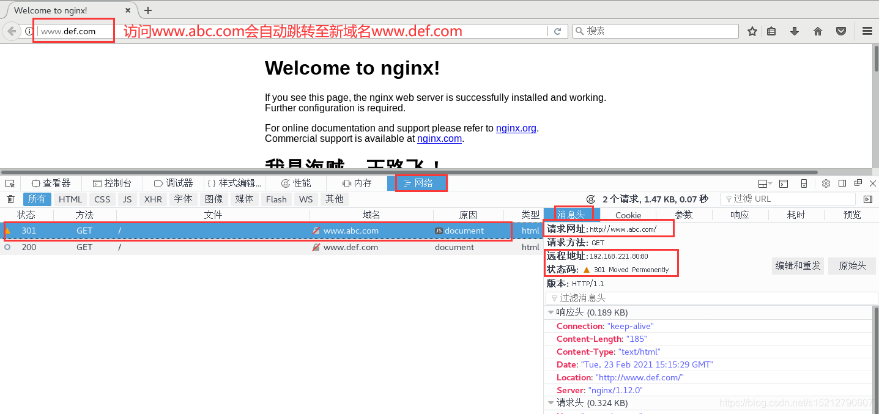Clear all network requests with trash icon
This screenshot has height=414, width=879.
tap(10, 199)
